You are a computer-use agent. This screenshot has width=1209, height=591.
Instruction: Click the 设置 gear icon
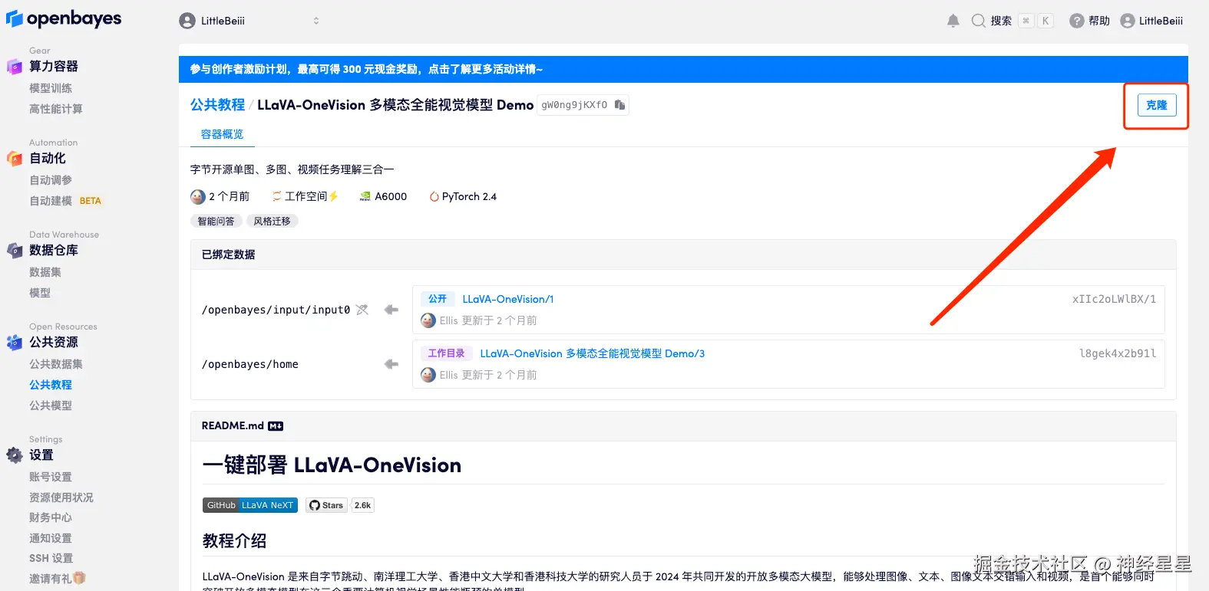pos(15,455)
